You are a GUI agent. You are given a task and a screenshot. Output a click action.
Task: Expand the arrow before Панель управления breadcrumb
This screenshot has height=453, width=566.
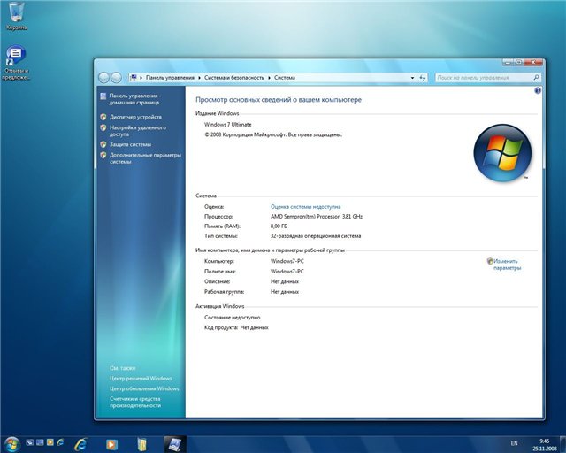tap(141, 78)
